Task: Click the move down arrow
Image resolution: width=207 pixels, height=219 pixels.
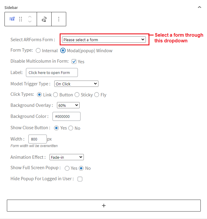Action: tap(30, 21)
